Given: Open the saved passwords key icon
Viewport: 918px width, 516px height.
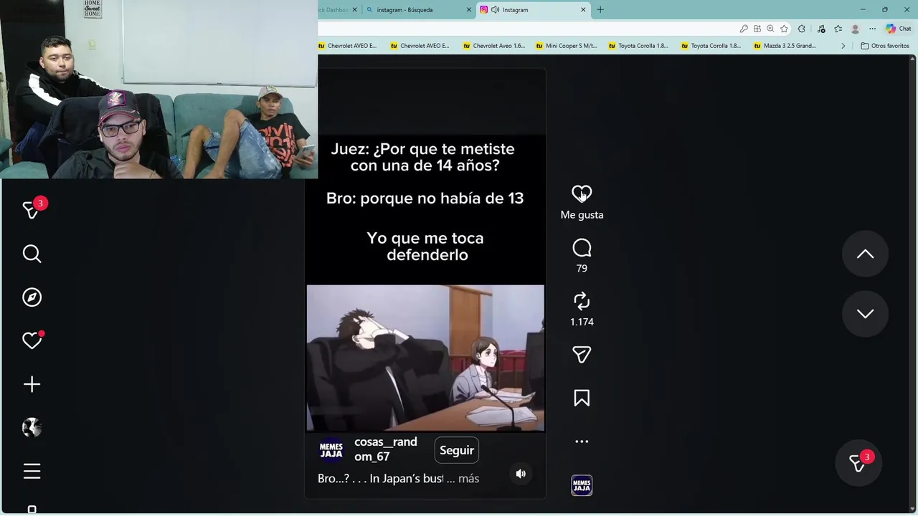Looking at the screenshot, I should (x=744, y=29).
